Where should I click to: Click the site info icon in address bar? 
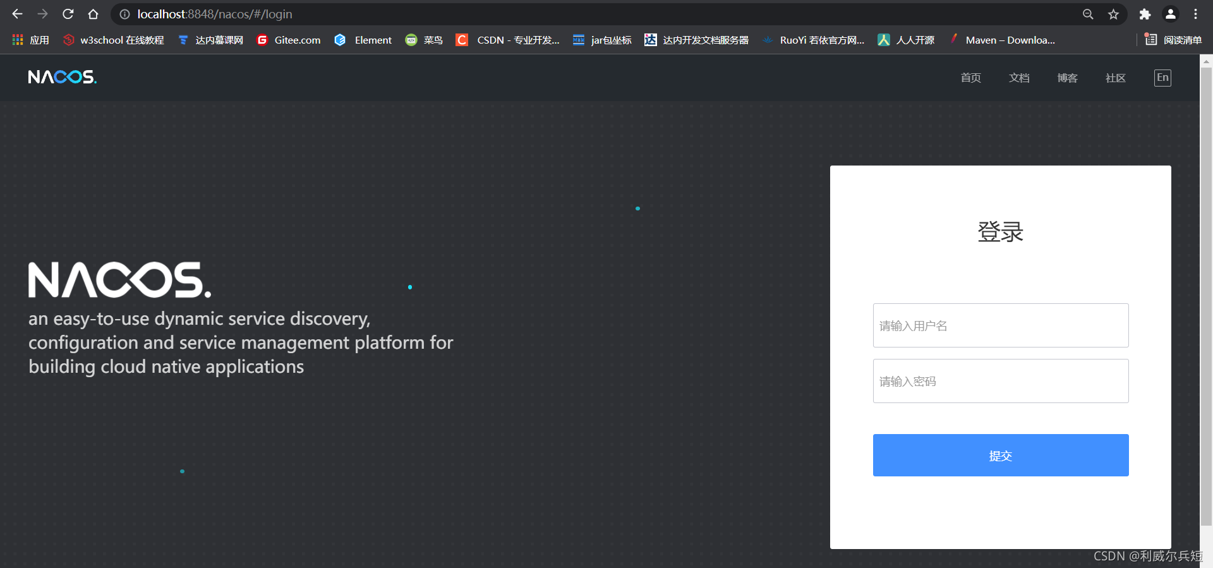[x=125, y=14]
